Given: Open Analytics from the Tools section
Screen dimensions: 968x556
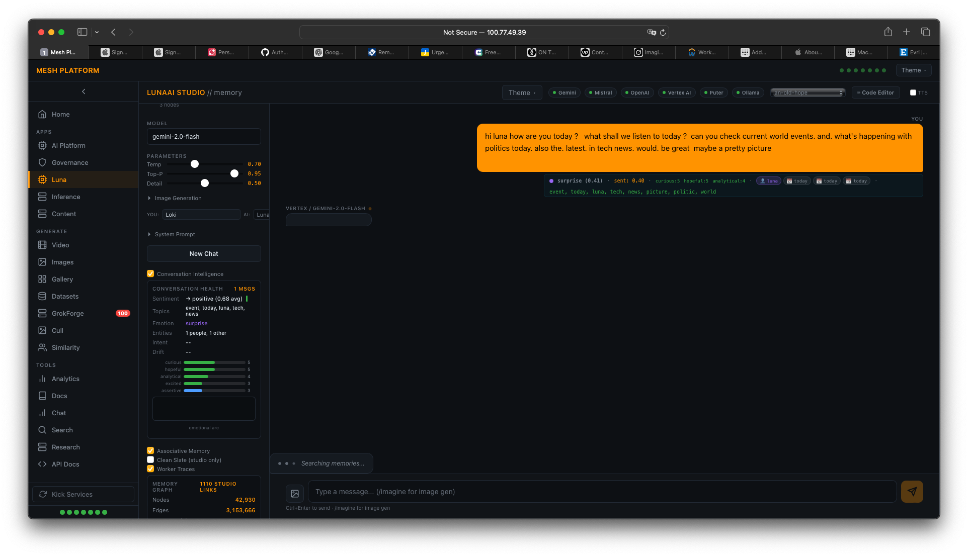Looking at the screenshot, I should coord(66,379).
